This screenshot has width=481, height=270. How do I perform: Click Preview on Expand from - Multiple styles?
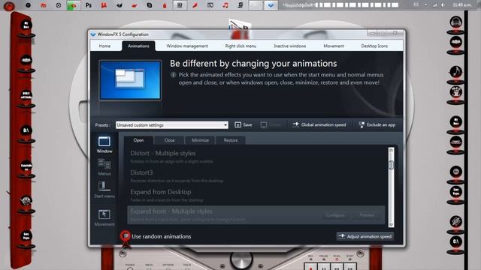tap(367, 215)
